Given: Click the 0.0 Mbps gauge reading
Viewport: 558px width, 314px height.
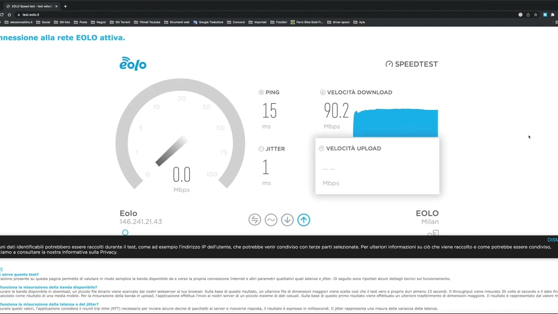Looking at the screenshot, I should coord(182,175).
